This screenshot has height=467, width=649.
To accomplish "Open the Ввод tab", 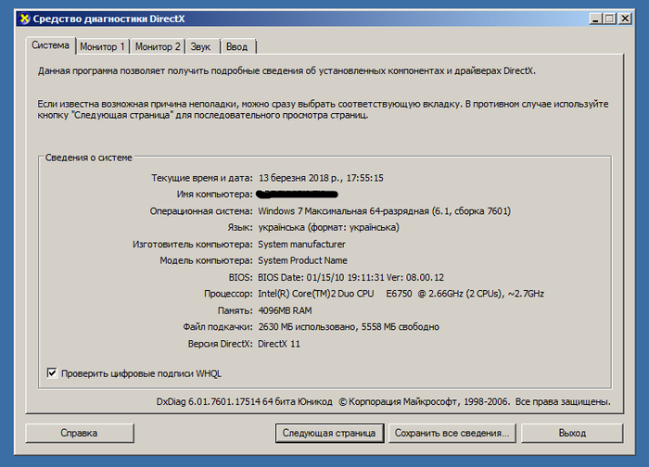I will point(237,46).
